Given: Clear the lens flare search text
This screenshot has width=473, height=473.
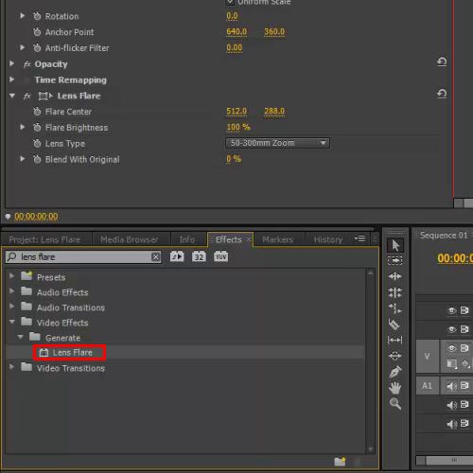Looking at the screenshot, I should coord(155,257).
